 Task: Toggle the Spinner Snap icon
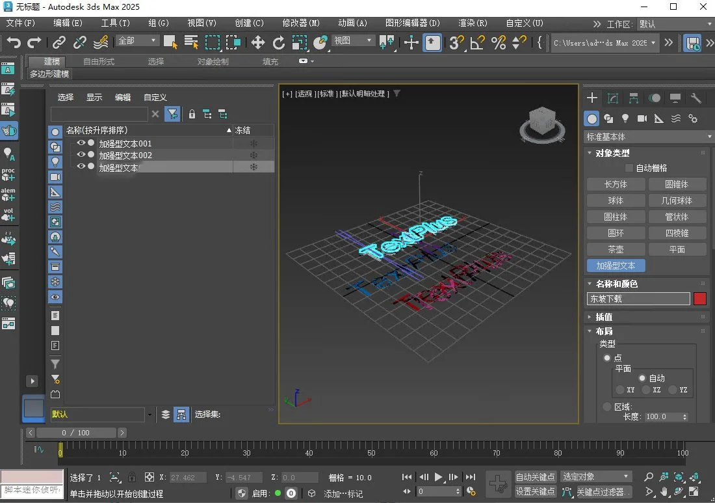pos(519,42)
